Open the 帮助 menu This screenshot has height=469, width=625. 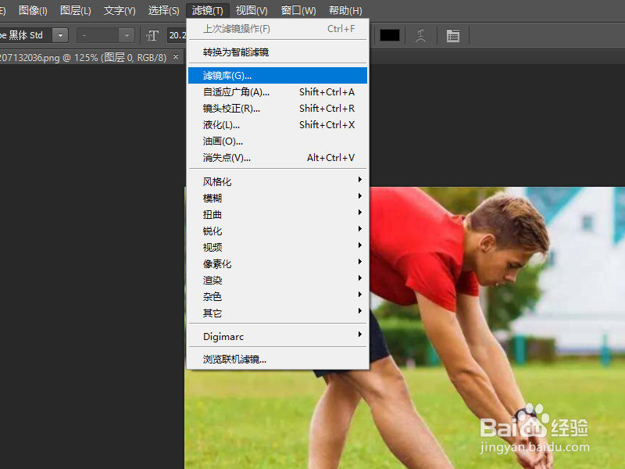(344, 10)
